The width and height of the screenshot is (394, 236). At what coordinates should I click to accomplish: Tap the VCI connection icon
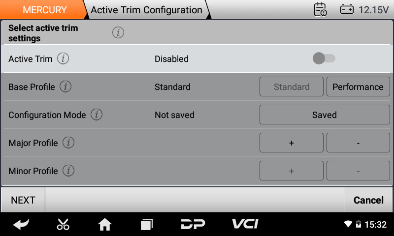click(x=245, y=224)
